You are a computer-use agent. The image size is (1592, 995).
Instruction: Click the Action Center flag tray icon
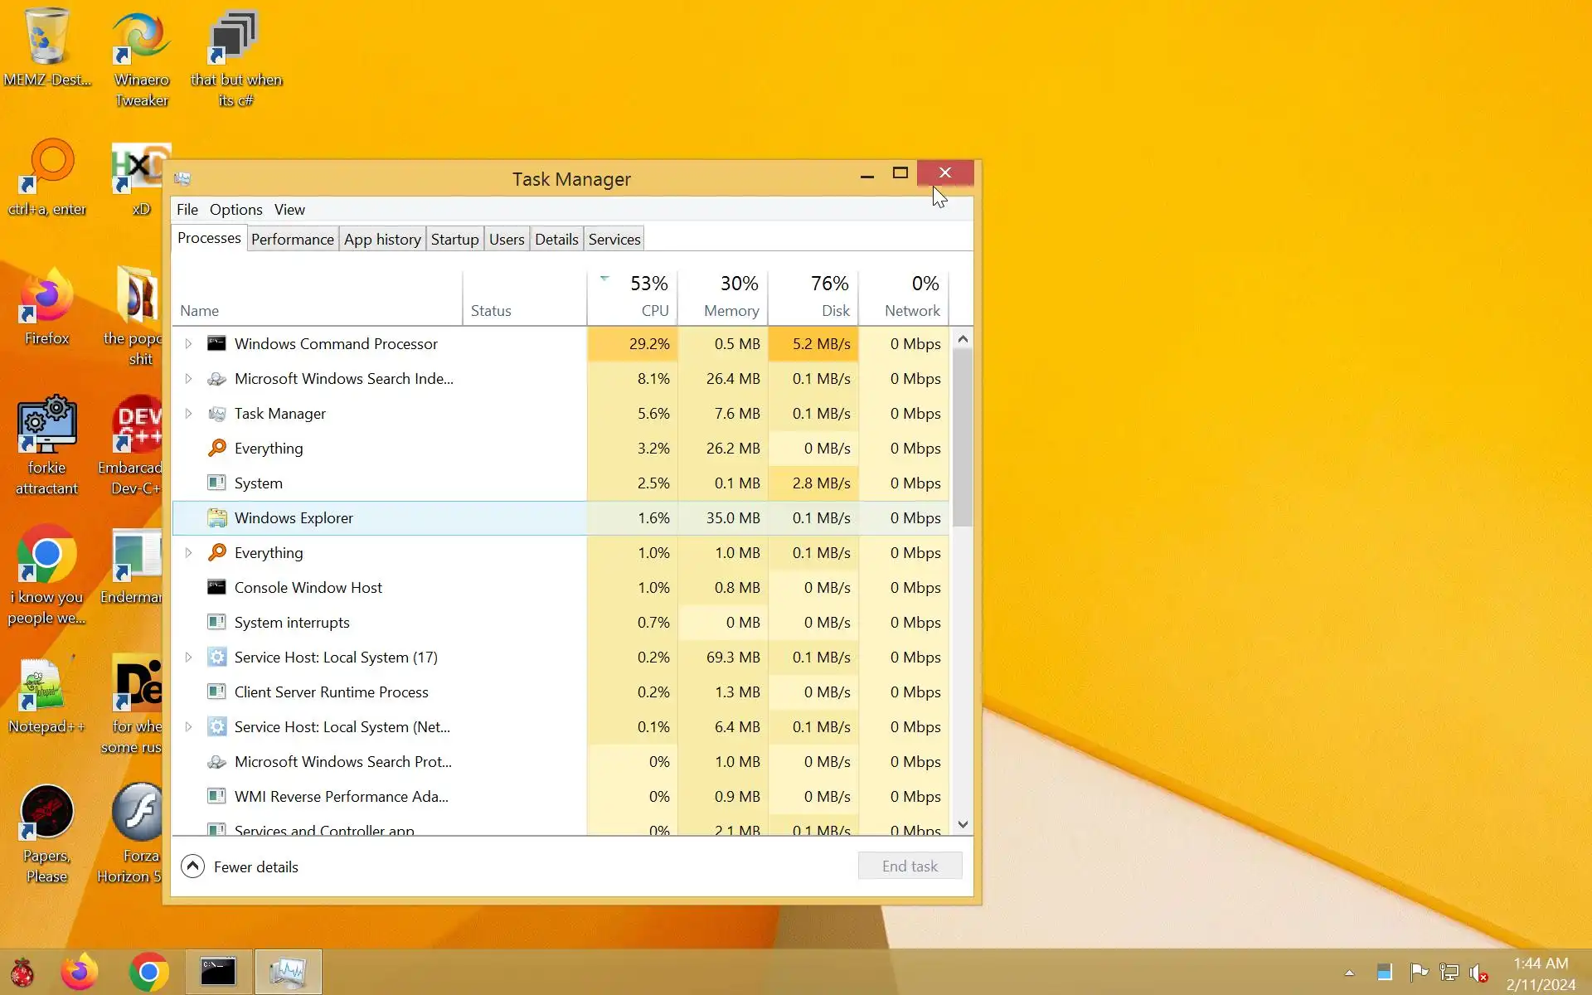pyautogui.click(x=1419, y=972)
